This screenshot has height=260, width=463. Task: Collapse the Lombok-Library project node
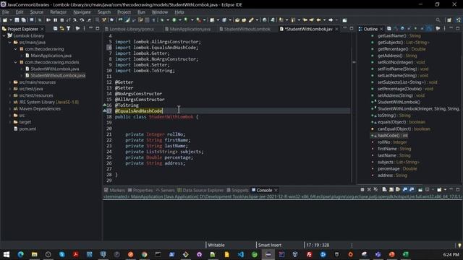[x=4, y=35]
